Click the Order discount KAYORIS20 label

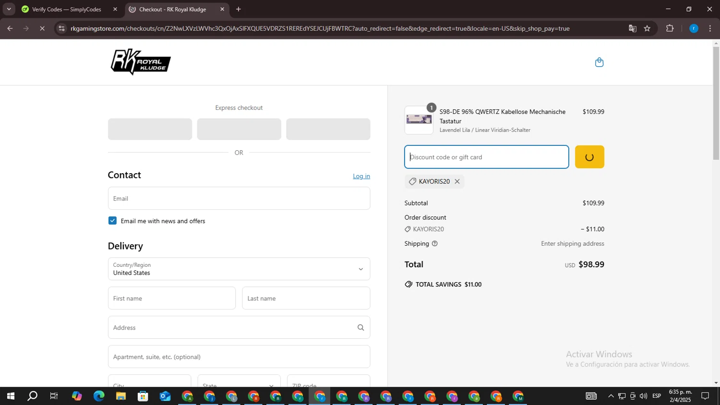tap(429, 229)
